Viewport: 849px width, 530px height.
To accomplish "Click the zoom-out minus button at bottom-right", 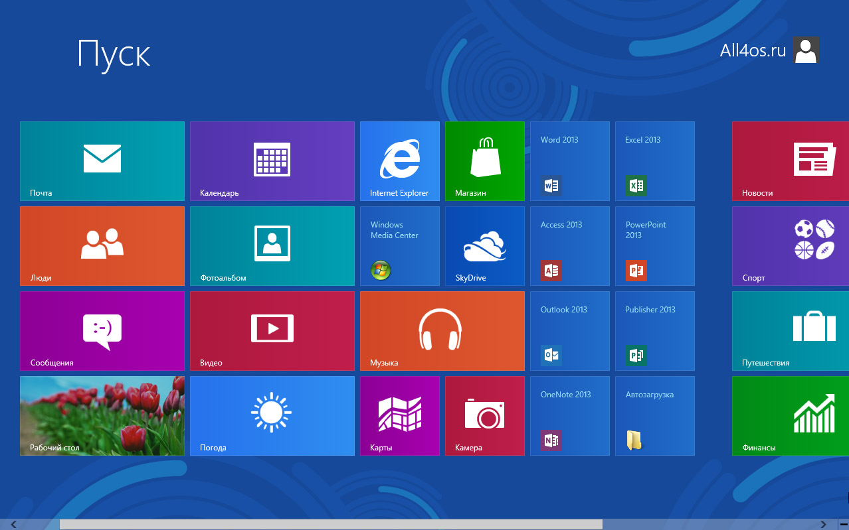I will click(x=843, y=525).
